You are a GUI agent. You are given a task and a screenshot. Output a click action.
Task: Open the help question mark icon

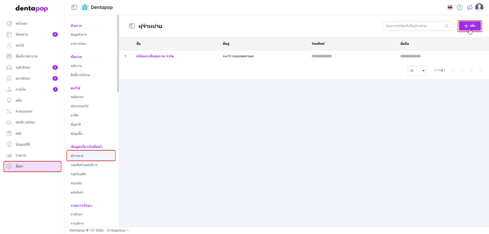point(460,7)
